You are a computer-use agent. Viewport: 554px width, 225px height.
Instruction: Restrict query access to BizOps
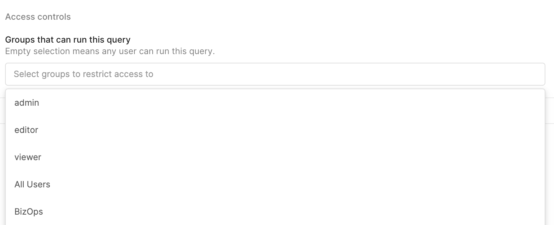(x=29, y=212)
